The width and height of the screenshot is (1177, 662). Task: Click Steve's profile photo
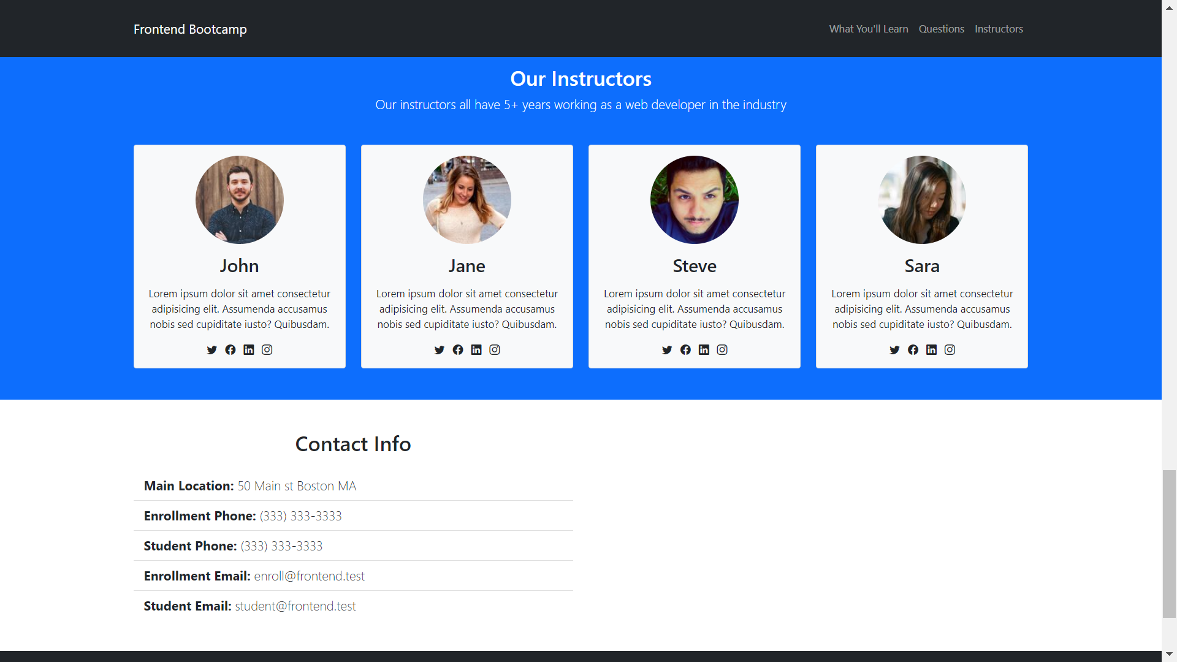694,199
